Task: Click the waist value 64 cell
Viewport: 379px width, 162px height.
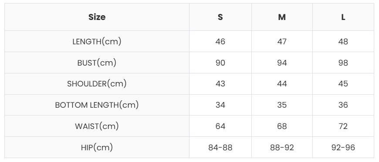Action: [x=220, y=126]
